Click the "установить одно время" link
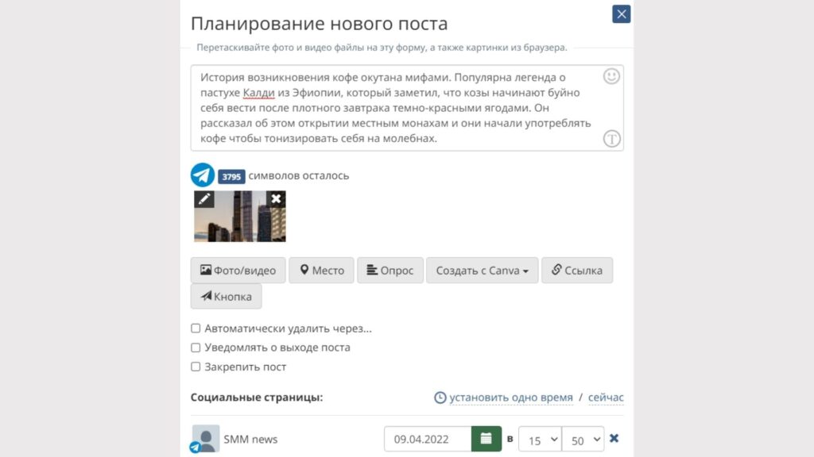Image resolution: width=814 pixels, height=457 pixels. coord(510,397)
